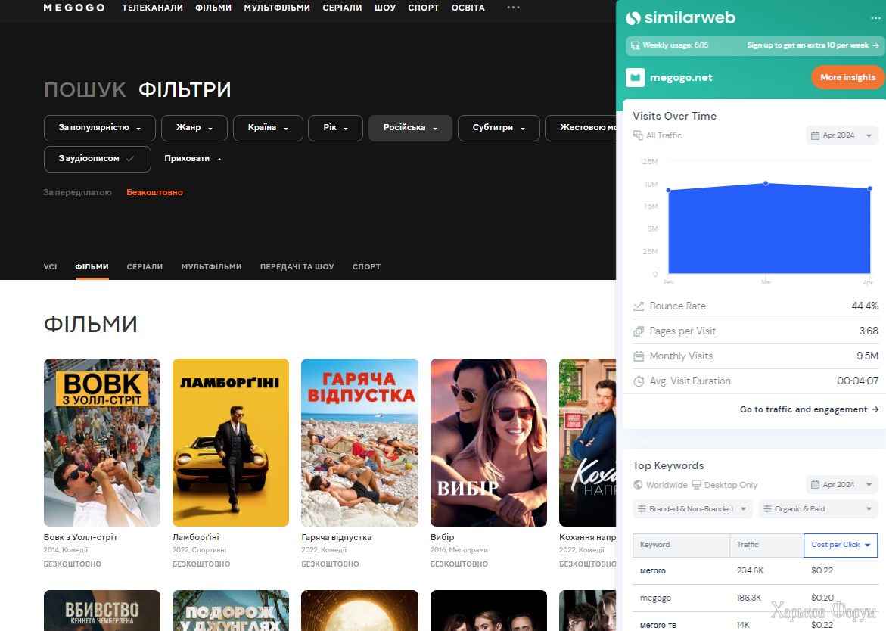
Task: Open the ОСВІТА menu item
Action: pos(468,8)
